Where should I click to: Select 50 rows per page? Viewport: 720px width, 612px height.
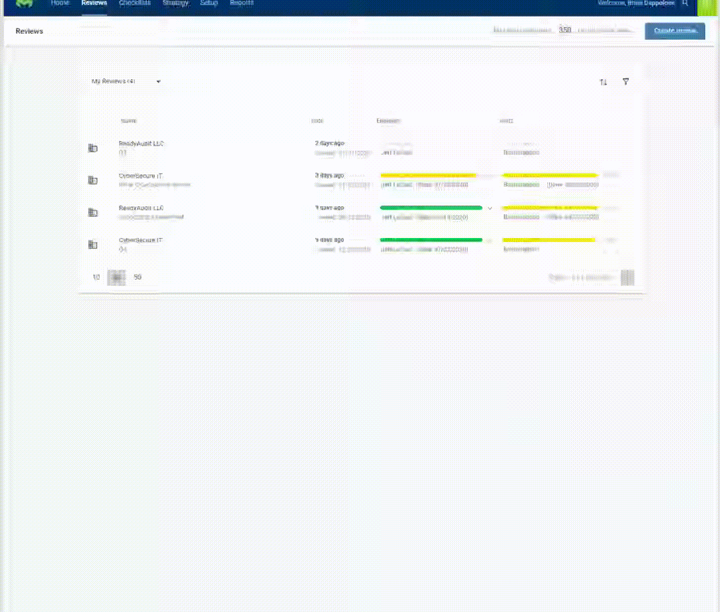pos(137,277)
